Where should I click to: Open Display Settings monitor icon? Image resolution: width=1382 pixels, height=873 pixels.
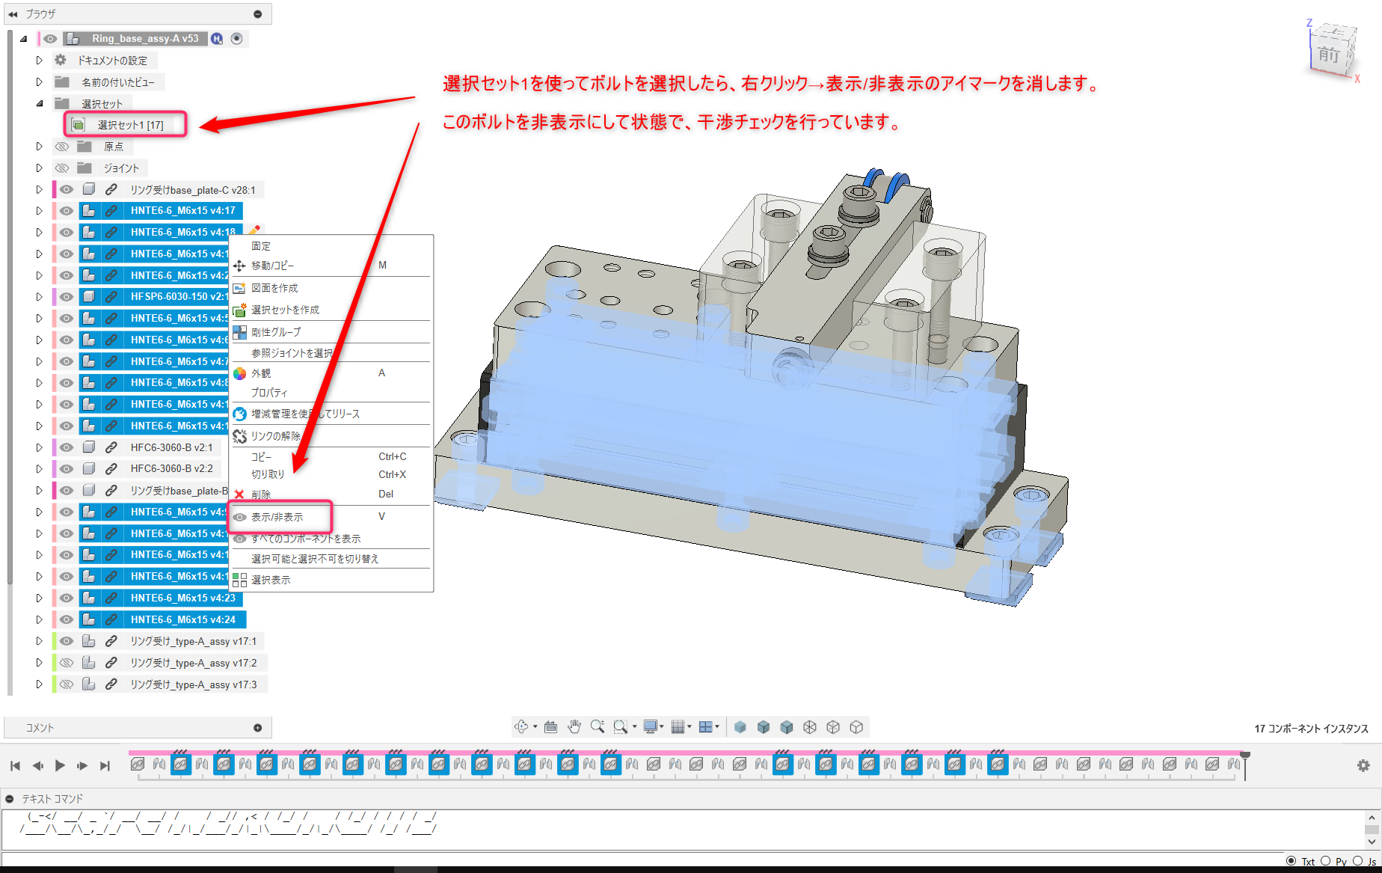click(650, 726)
